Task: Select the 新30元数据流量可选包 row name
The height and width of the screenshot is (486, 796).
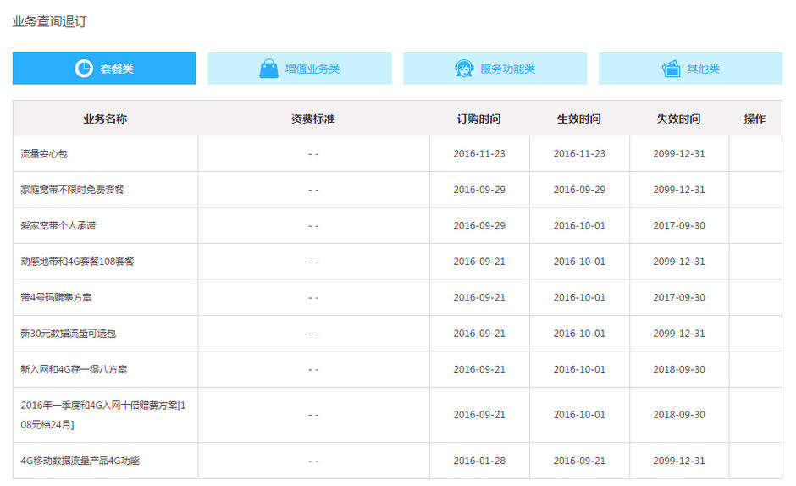Action: pos(68,334)
